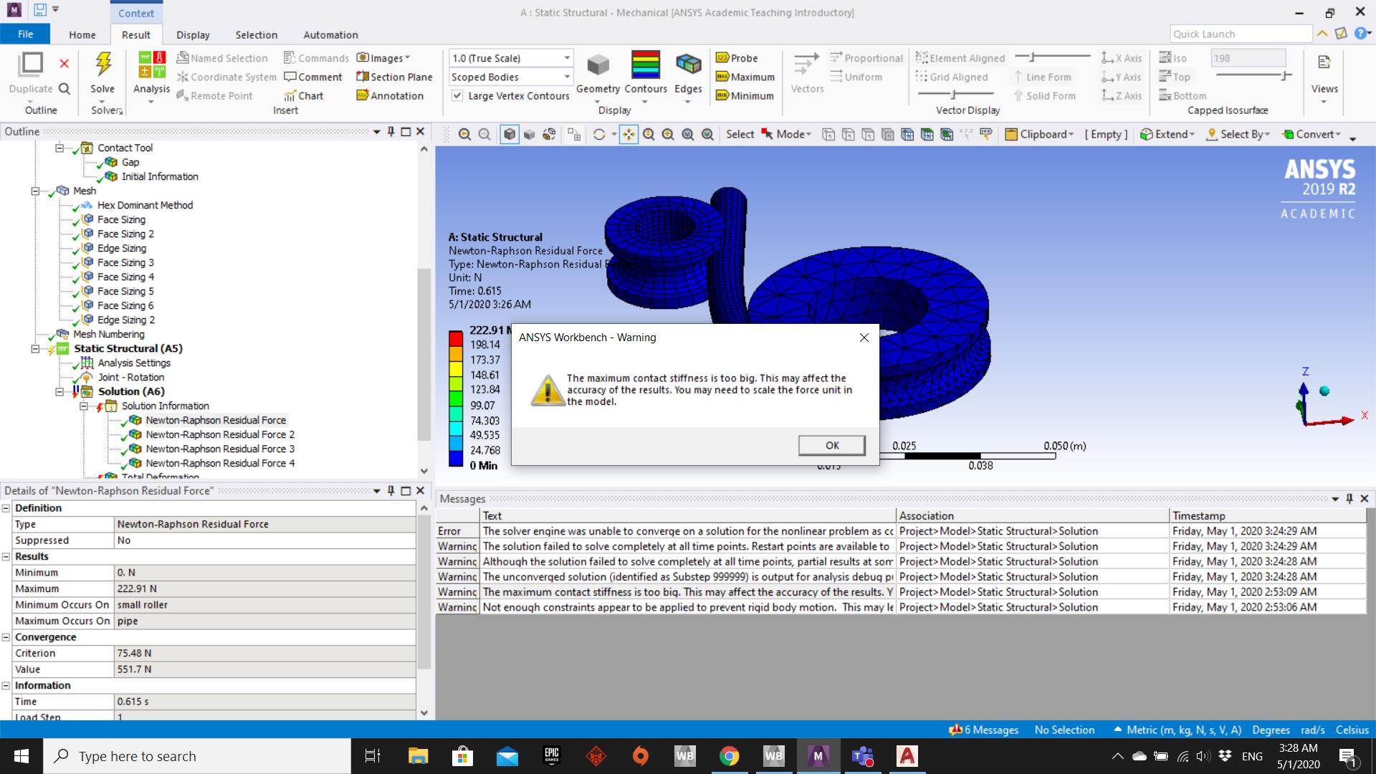Select the Error message row
Viewport: 1376px width, 774px height.
point(901,531)
